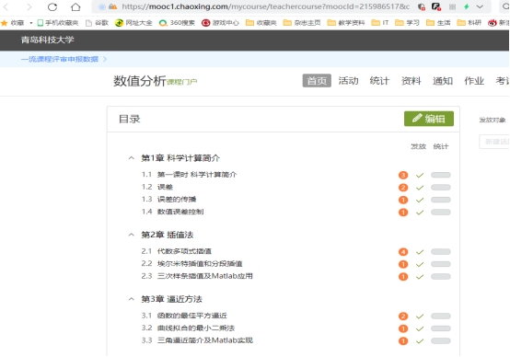Open the 手机收藏夹 bookmark
This screenshot has height=357, width=510.
coord(58,23)
